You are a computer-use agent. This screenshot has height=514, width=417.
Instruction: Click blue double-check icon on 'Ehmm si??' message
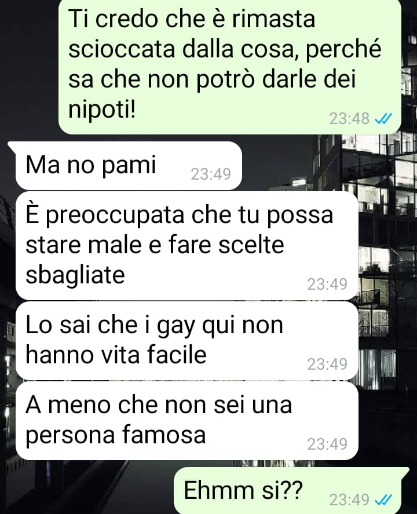(x=383, y=500)
